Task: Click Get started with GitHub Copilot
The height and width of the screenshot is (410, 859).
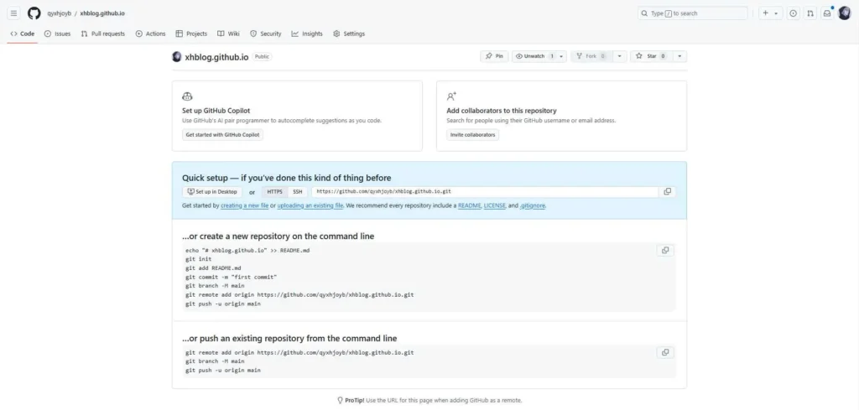Action: [222, 134]
